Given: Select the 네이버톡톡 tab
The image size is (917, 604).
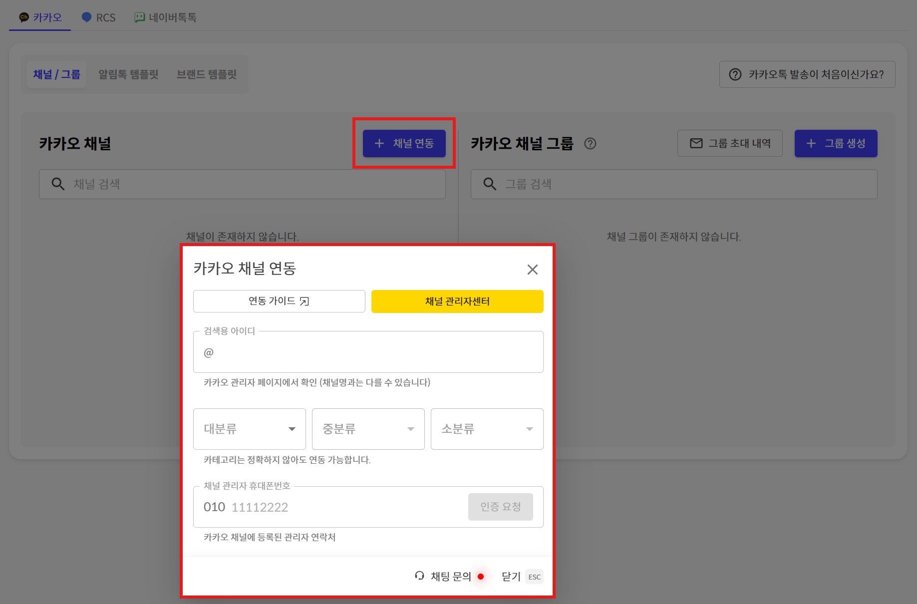Looking at the screenshot, I should click(x=166, y=17).
